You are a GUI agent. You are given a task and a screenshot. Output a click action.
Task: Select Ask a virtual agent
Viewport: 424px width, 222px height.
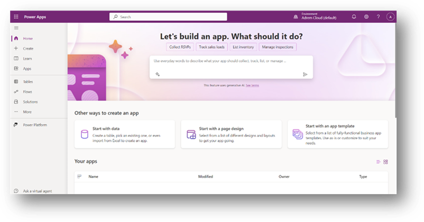pyautogui.click(x=39, y=191)
